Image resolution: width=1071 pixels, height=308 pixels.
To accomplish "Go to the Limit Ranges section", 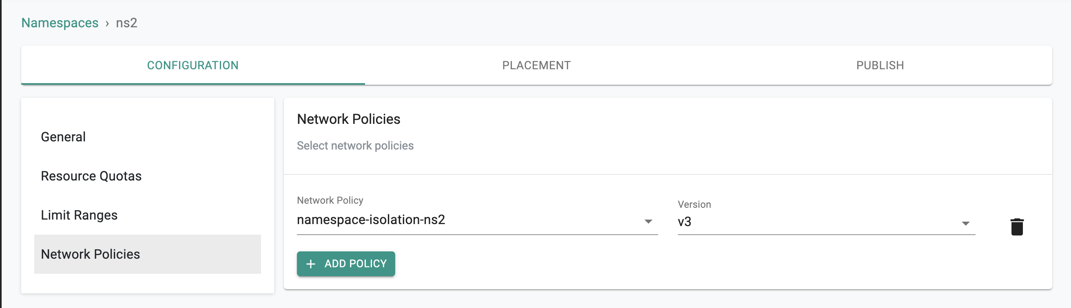I will click(x=79, y=215).
